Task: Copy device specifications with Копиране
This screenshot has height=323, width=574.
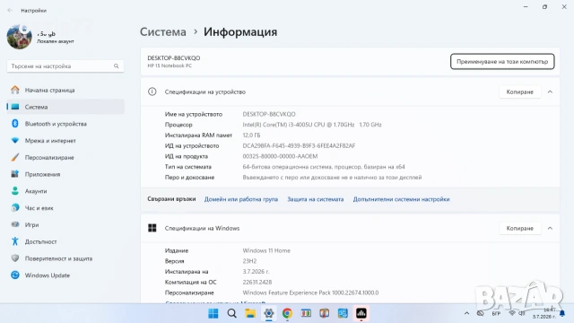Action: click(520, 92)
